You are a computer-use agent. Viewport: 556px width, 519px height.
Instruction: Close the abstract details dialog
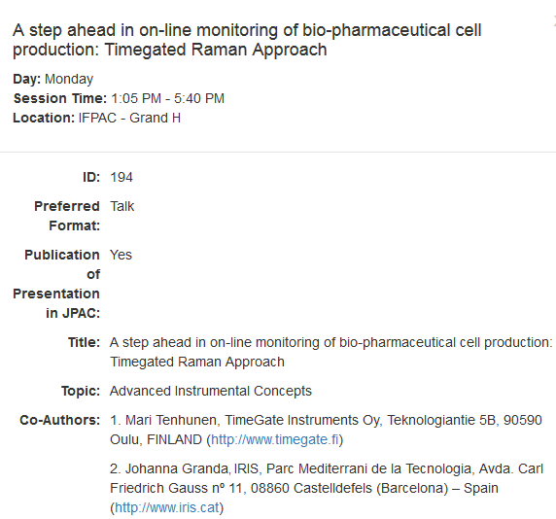tap(554, 20)
